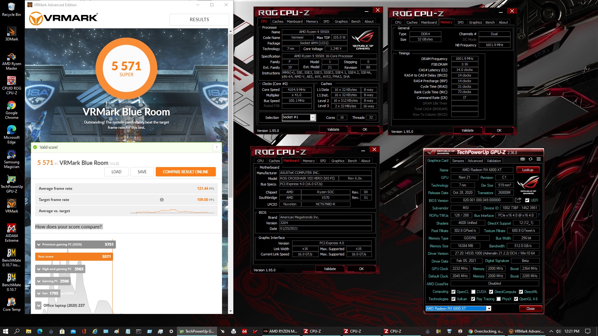Viewport: 598px width, 336px height.
Task: Switch to Caches tab in CPU window
Action: tap(278, 21)
